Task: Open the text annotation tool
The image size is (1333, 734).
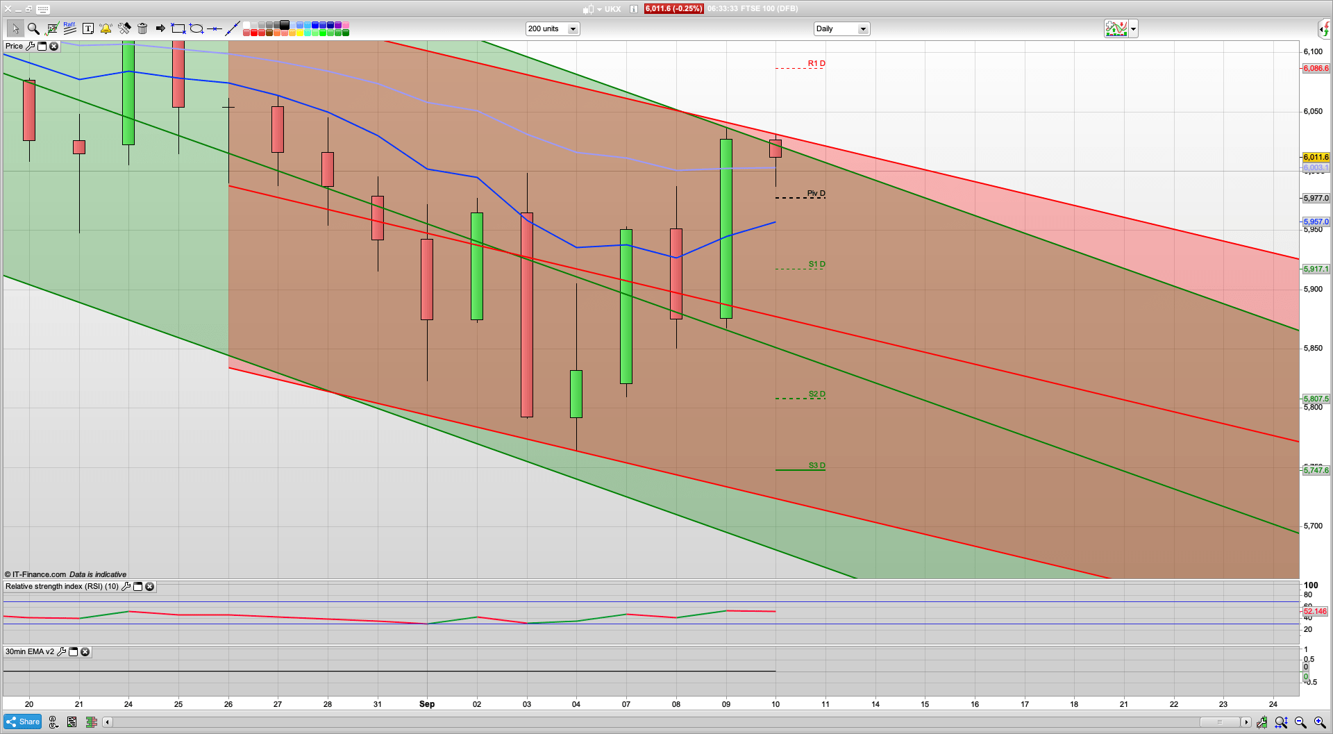Action: tap(88, 28)
